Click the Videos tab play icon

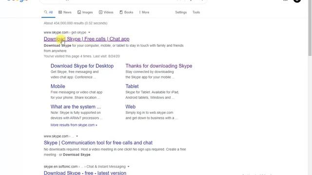pyautogui.click(x=100, y=12)
